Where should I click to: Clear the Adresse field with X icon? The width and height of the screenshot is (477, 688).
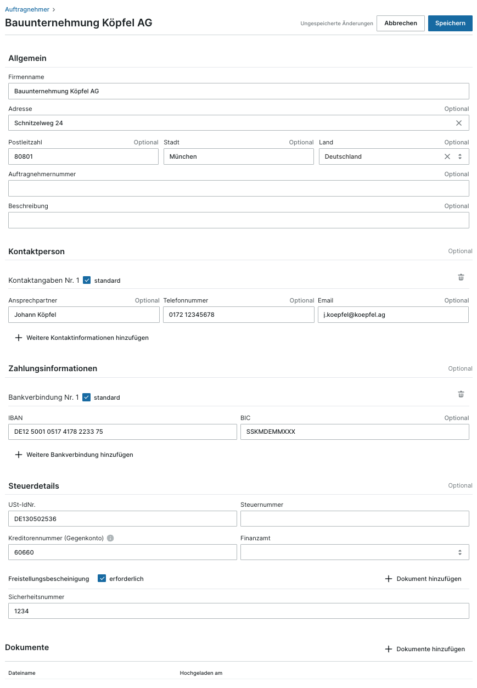(x=459, y=123)
